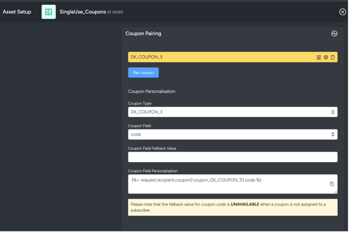Delete DK_COUPON_3 using trash icon
This screenshot has width=349, height=232.
click(332, 57)
